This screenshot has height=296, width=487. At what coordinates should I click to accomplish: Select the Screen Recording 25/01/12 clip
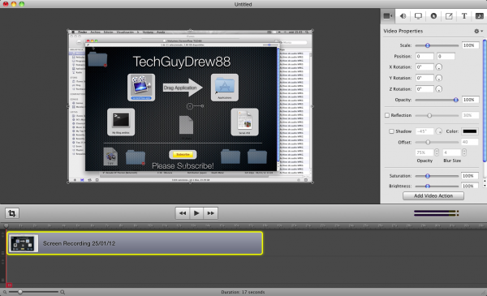135,243
